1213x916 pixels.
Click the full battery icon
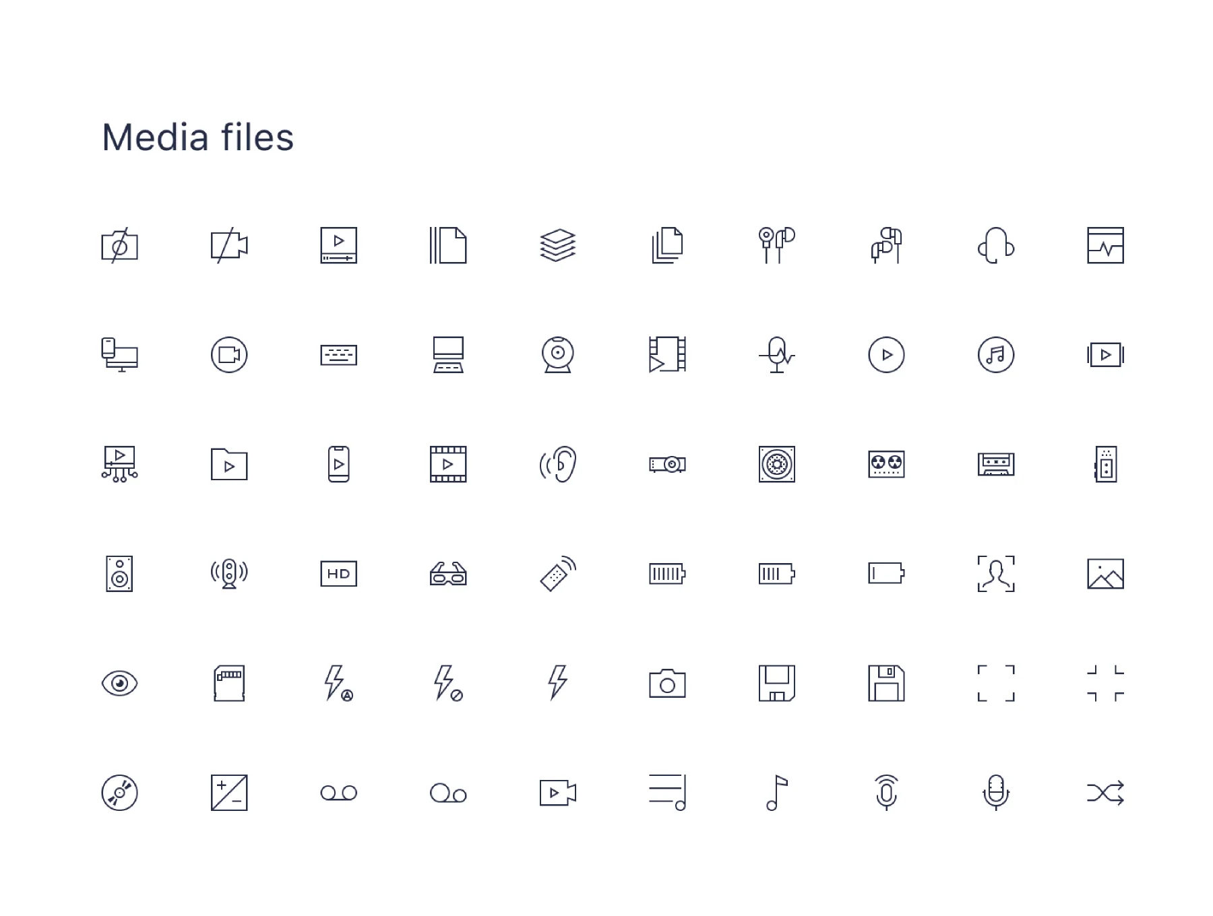coord(667,574)
